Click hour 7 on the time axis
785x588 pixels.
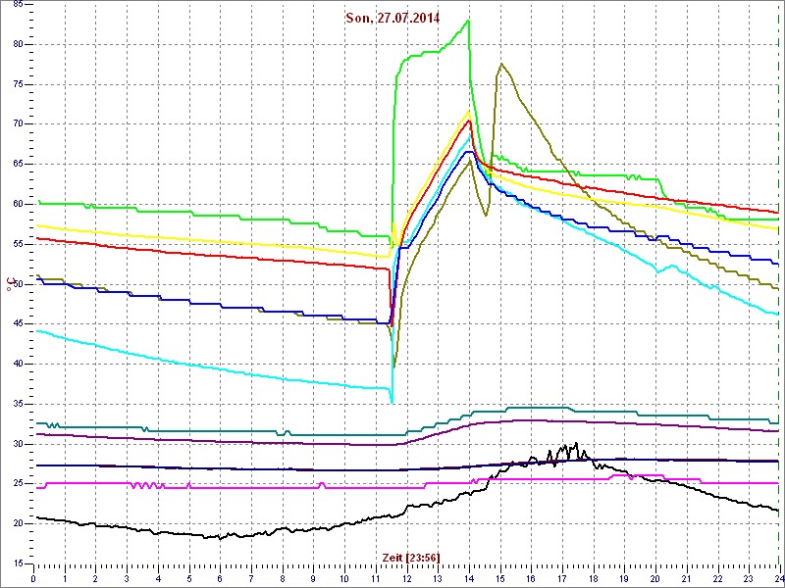(x=251, y=577)
